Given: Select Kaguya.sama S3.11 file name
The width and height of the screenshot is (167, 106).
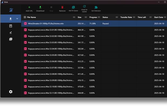Looking at the screenshot, I should [51, 93].
